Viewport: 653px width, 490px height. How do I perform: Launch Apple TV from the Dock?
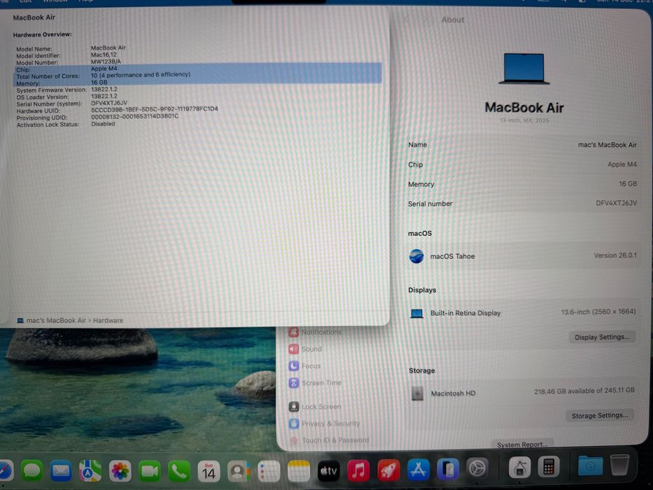click(x=328, y=471)
